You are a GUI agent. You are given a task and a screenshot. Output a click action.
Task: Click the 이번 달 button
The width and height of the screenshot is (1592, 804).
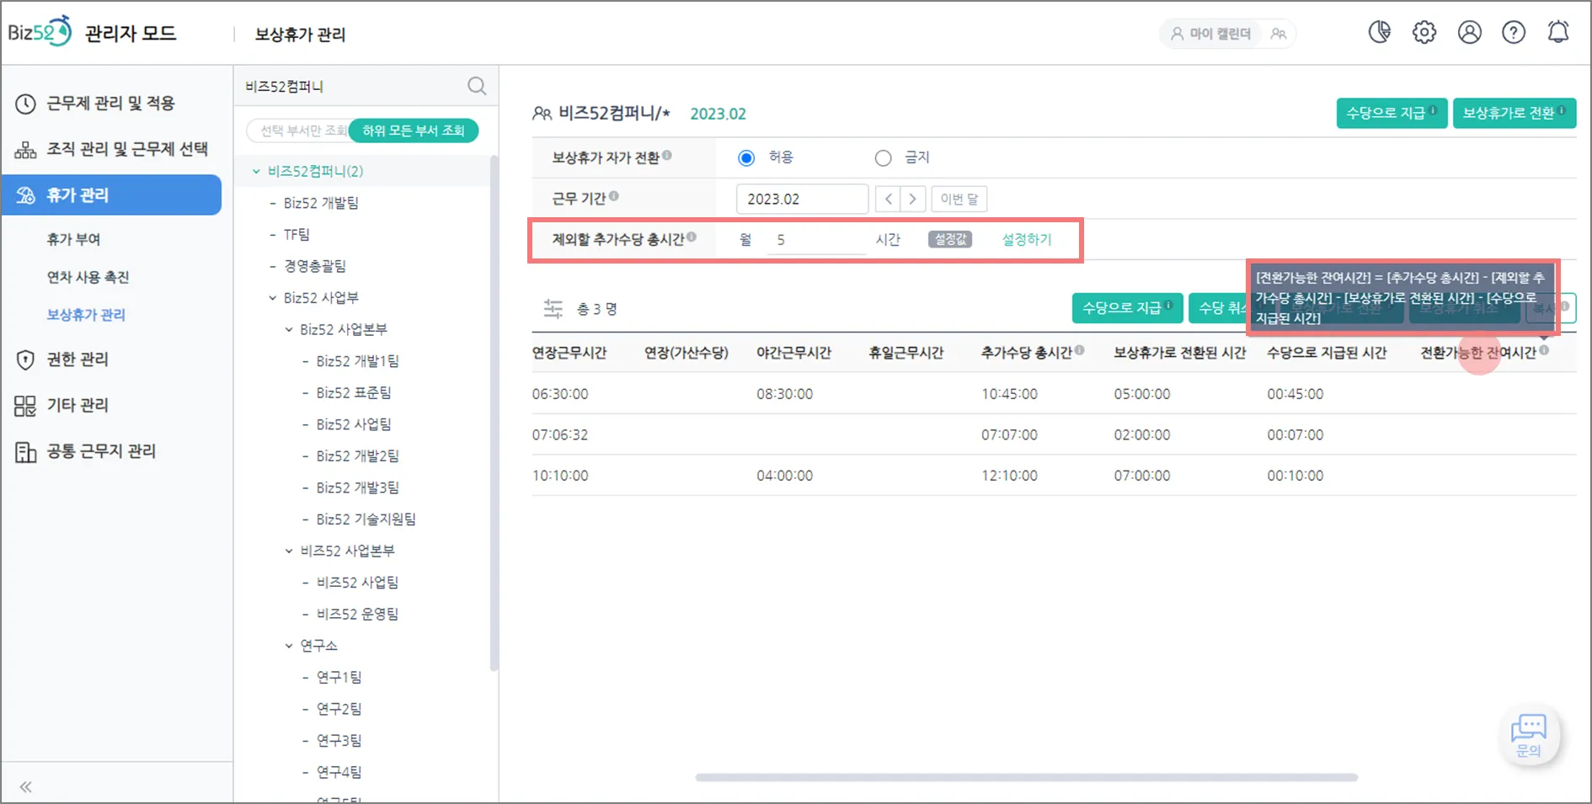point(959,200)
